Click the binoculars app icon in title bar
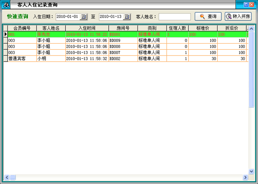Viewport: 258px width, 184px height. point(6,5)
